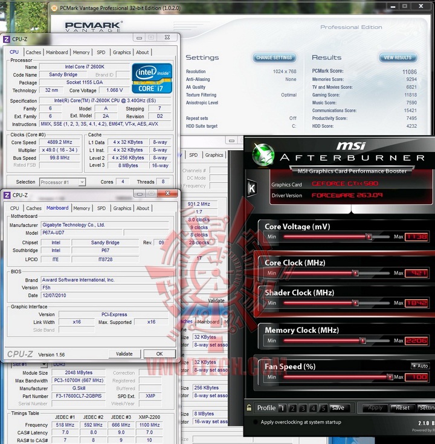This screenshot has width=435, height=444.
Task: Click the Core Speed value 4889.2 MHz
Action: coord(60,142)
